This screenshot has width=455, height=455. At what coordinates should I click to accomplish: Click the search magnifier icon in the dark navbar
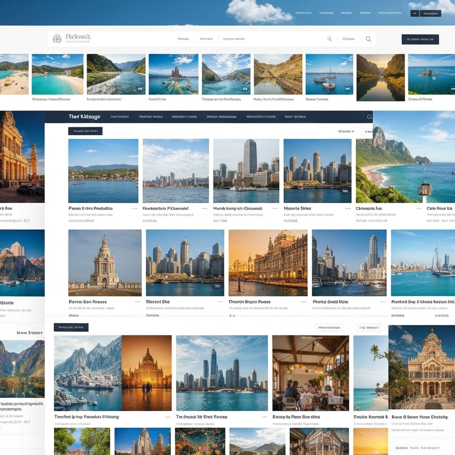pos(369,117)
